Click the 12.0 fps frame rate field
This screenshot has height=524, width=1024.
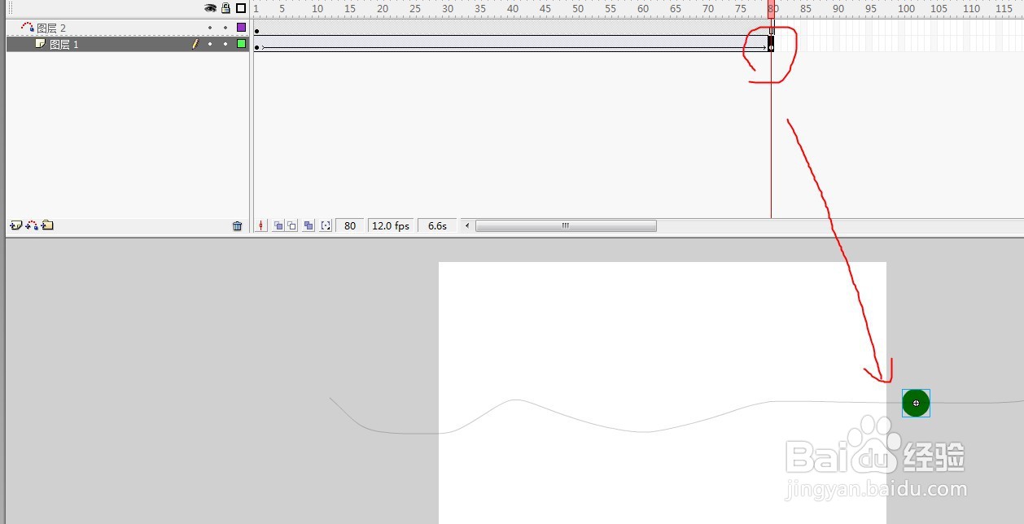pos(391,225)
